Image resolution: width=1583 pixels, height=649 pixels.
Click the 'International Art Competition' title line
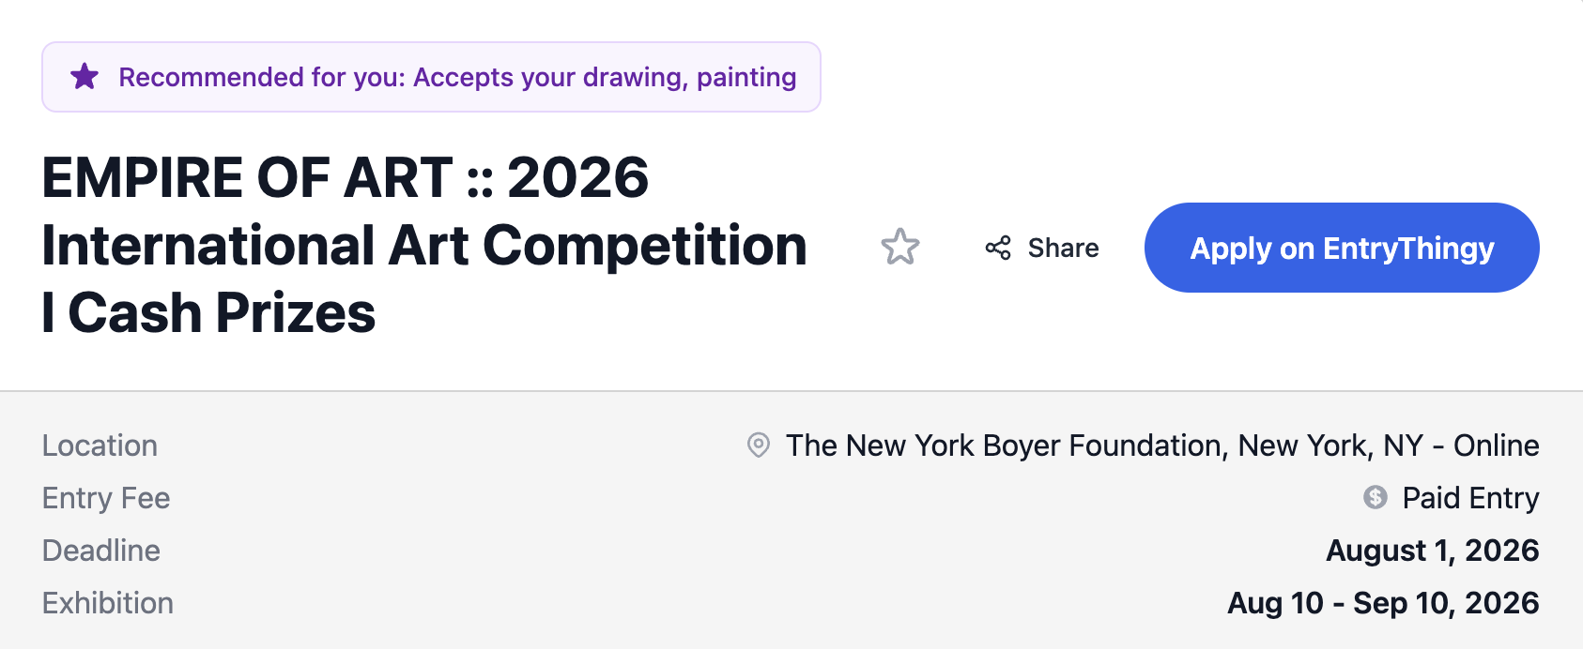pos(424,246)
